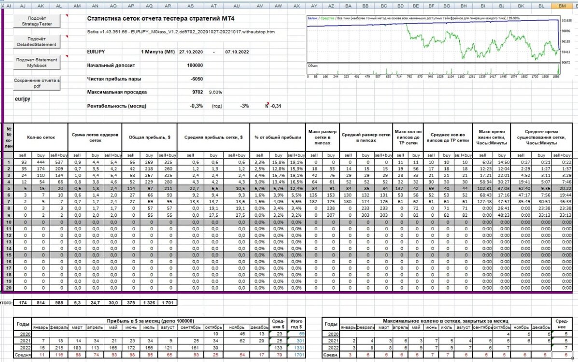This screenshot has height=362, width=578.
Task: Select max drawdown value 9702
Action: click(x=197, y=92)
